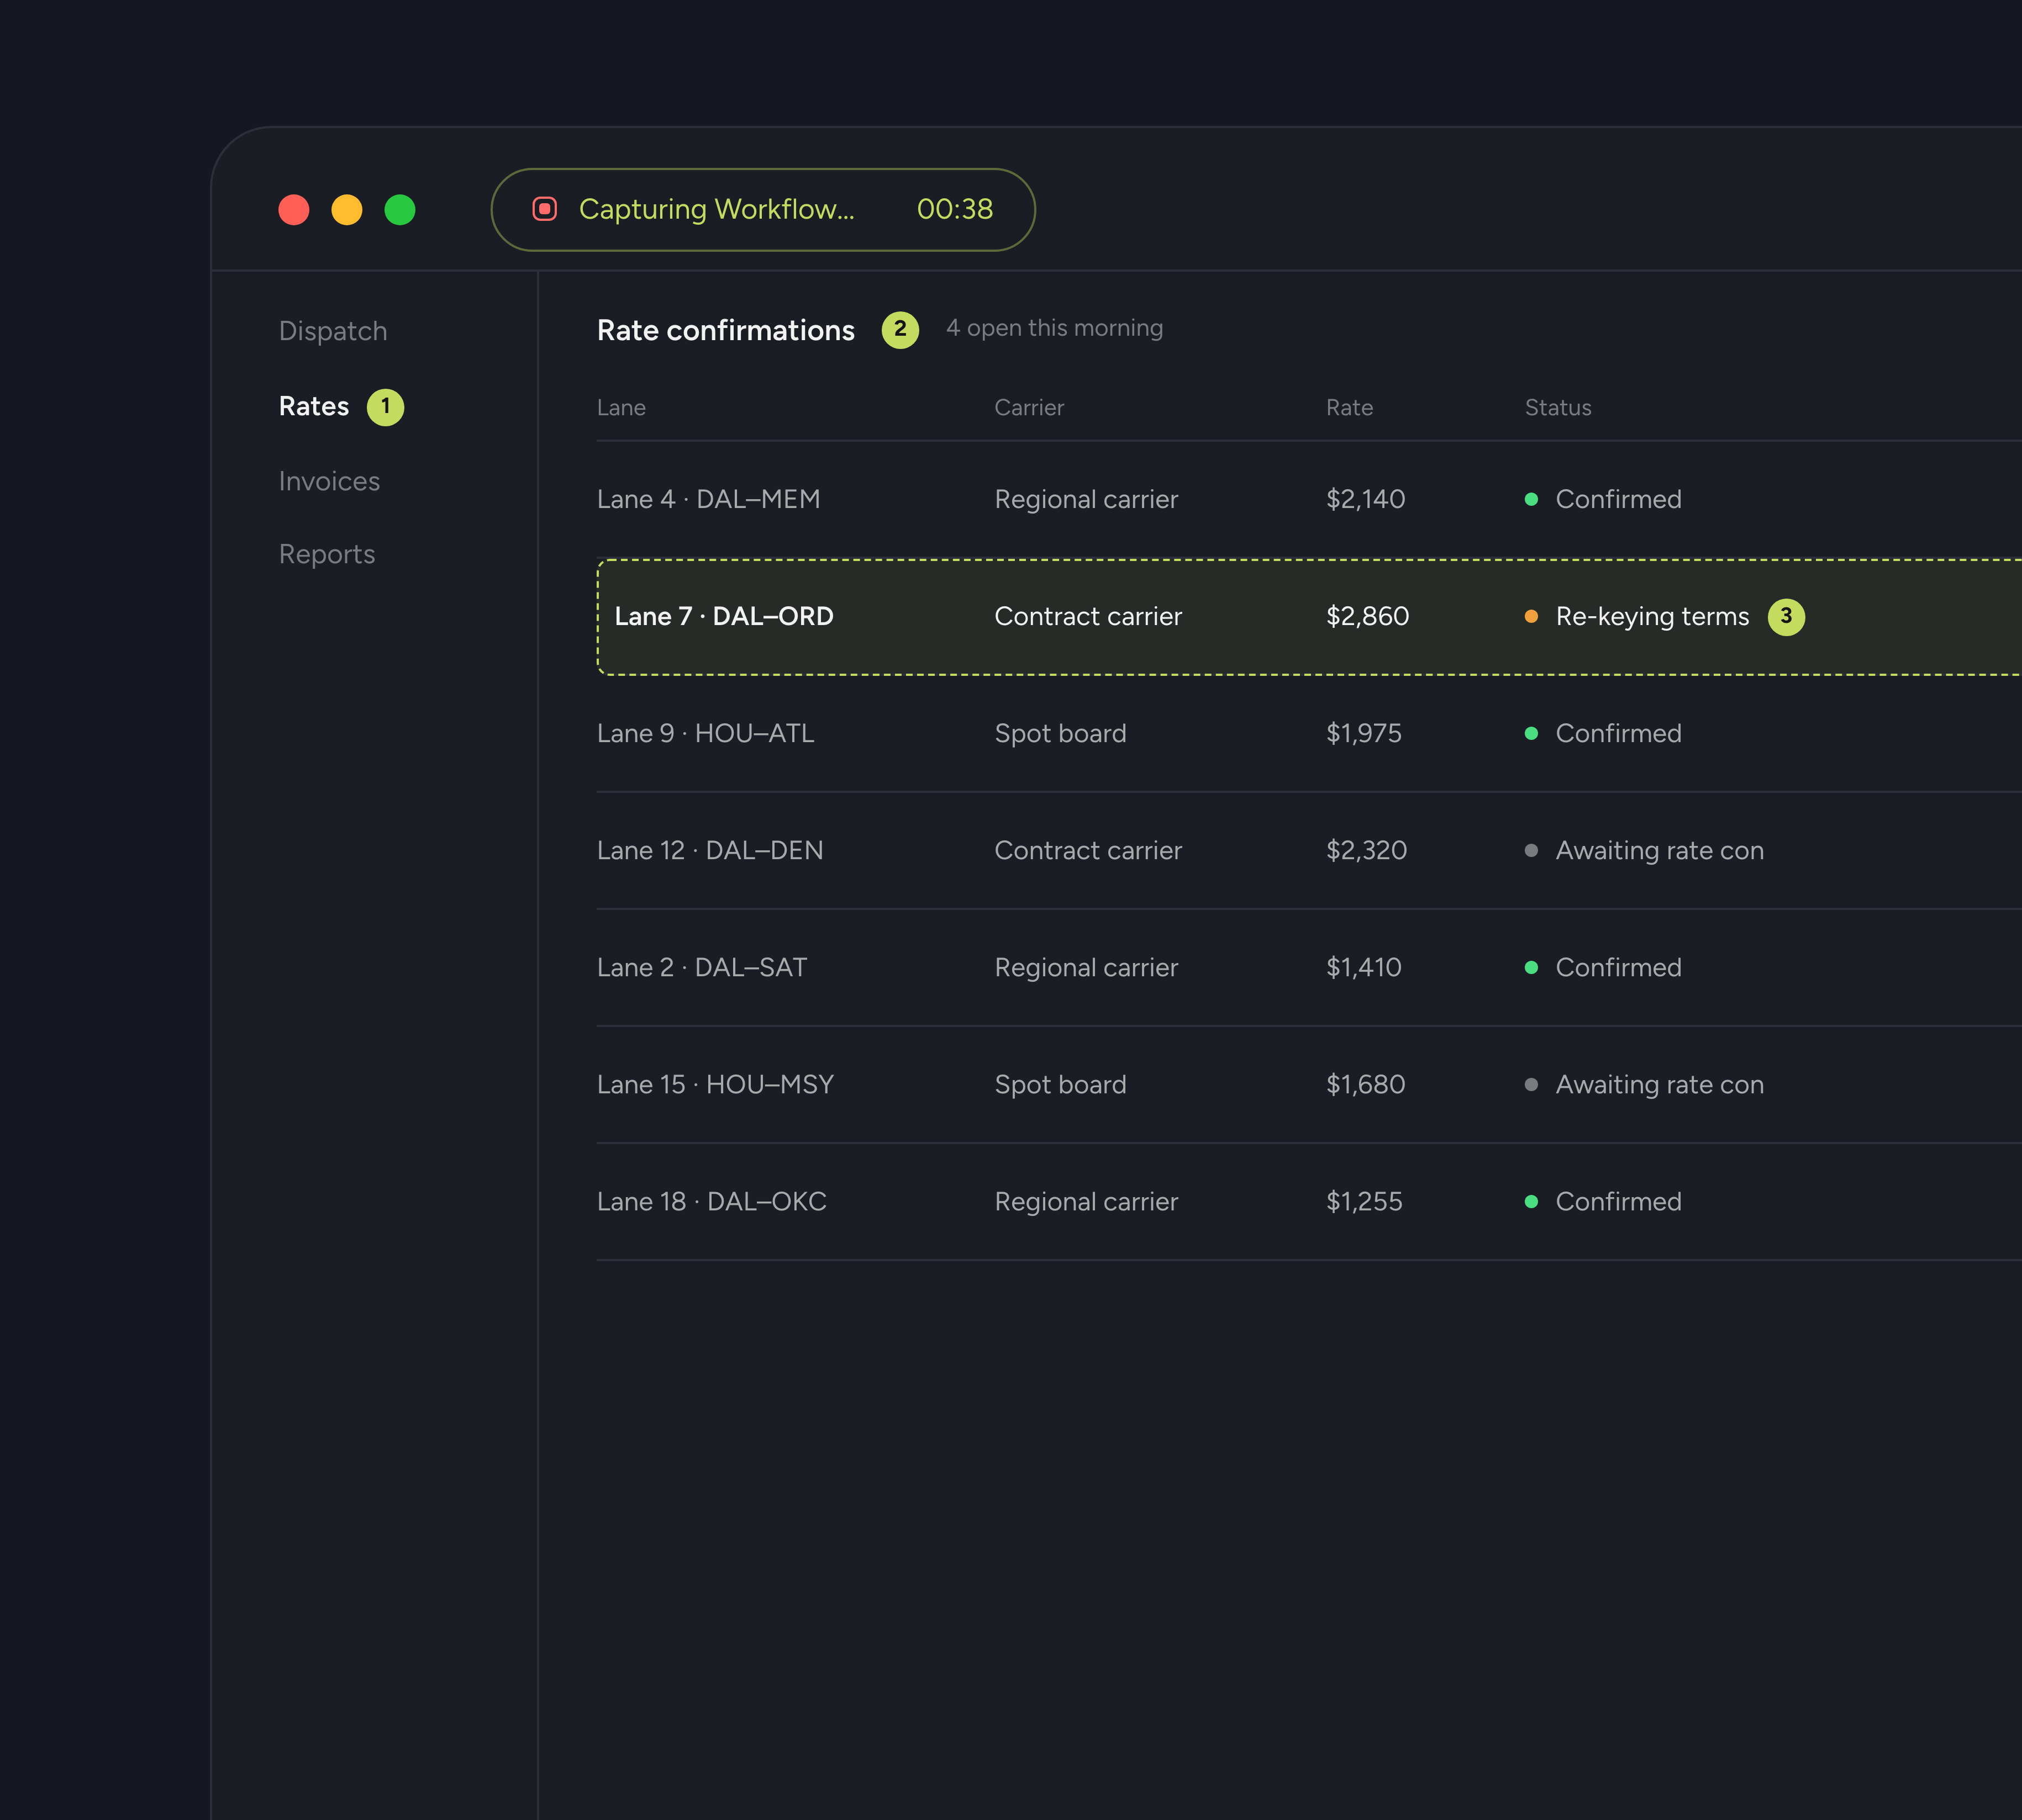This screenshot has width=2022, height=1820.
Task: Click the badge numbered 1 beside Rates
Action: pos(385,407)
